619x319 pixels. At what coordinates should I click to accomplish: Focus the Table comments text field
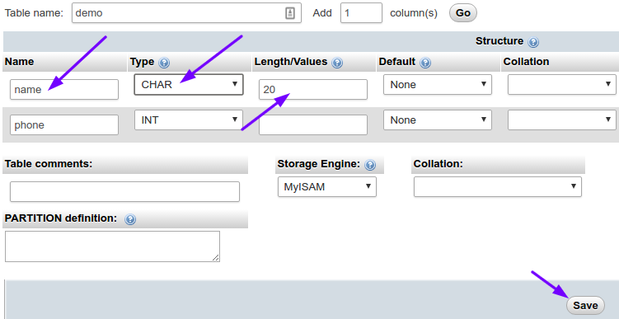(x=124, y=191)
